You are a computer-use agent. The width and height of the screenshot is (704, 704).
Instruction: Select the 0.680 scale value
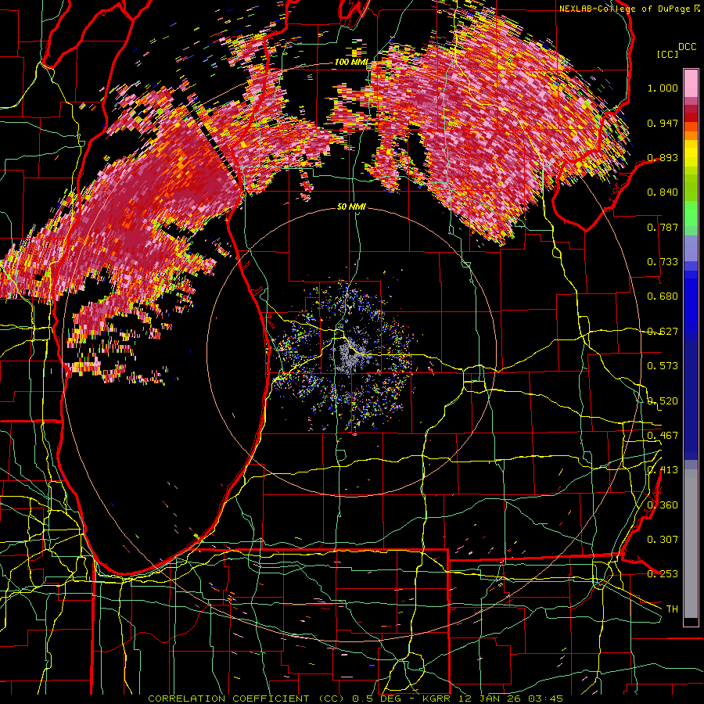[x=663, y=296]
